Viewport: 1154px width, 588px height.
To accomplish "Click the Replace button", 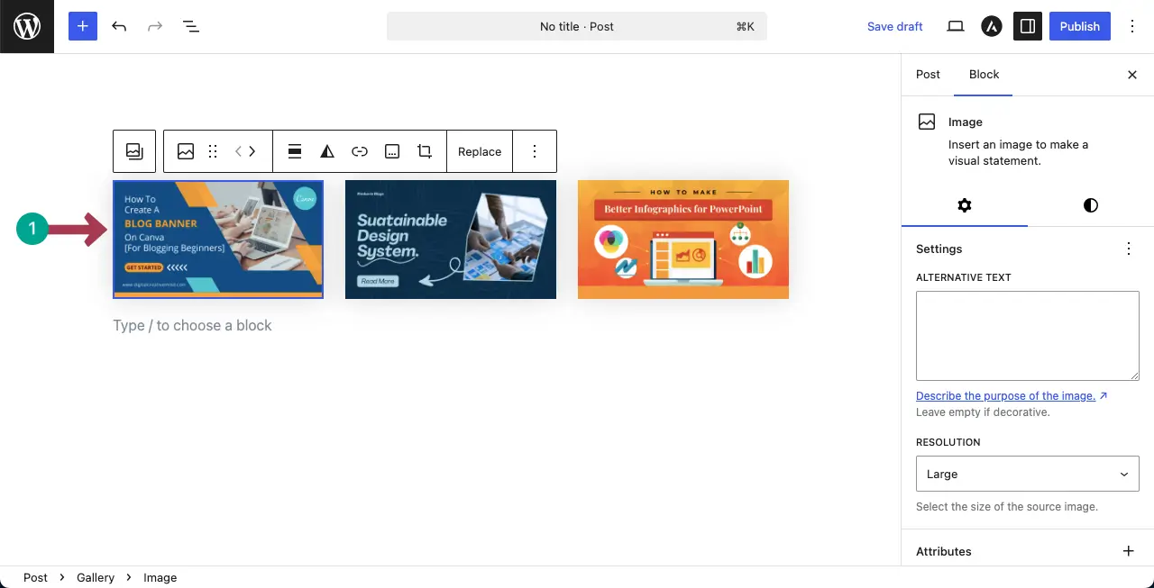I will (x=480, y=151).
